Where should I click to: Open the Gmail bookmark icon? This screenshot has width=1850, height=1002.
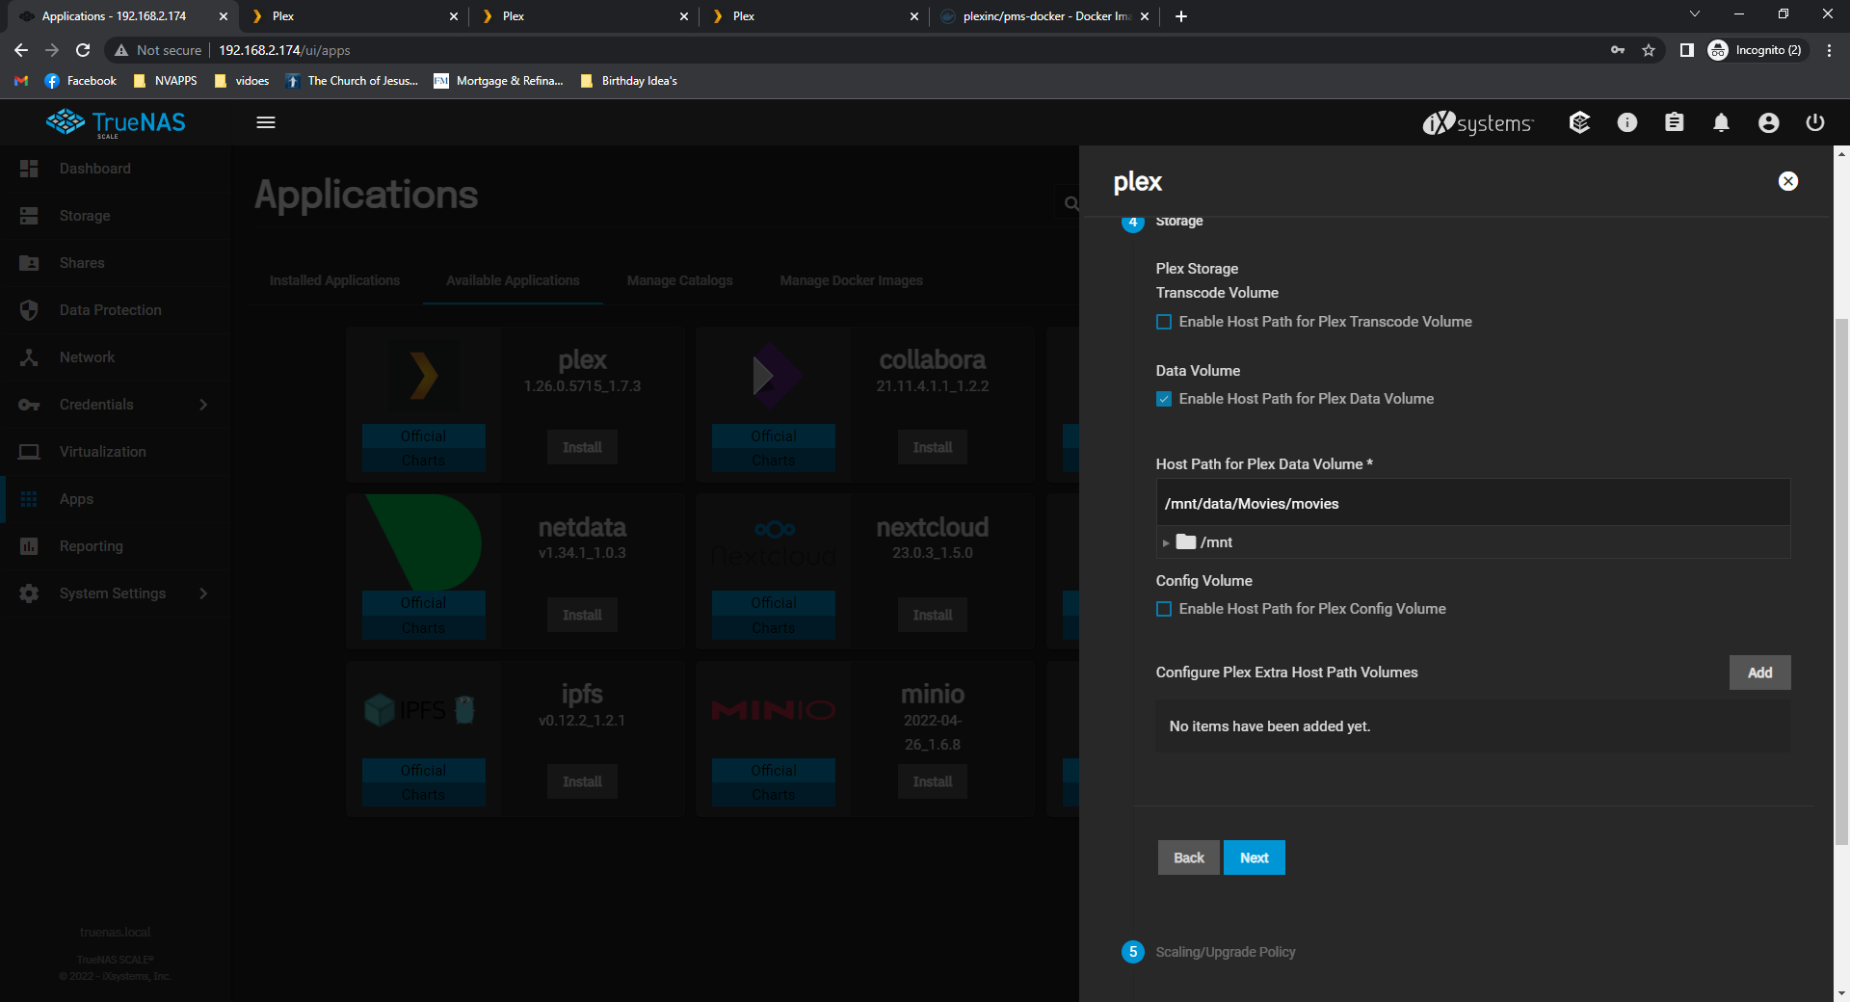[21, 81]
